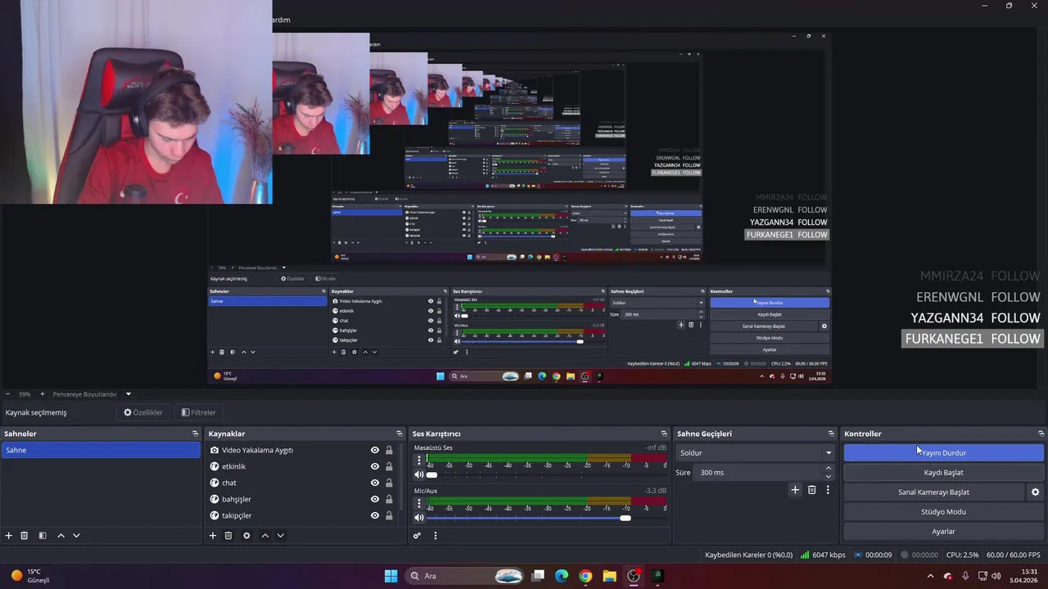Open Windows Start menu
1048x589 pixels.
(x=391, y=576)
